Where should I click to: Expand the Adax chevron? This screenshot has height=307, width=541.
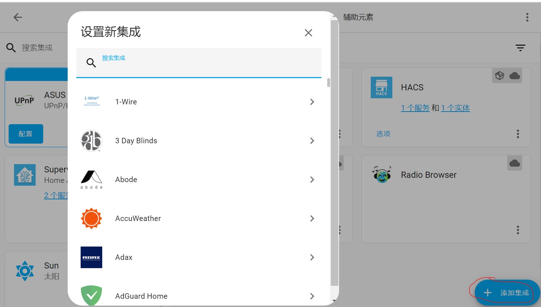click(312, 257)
